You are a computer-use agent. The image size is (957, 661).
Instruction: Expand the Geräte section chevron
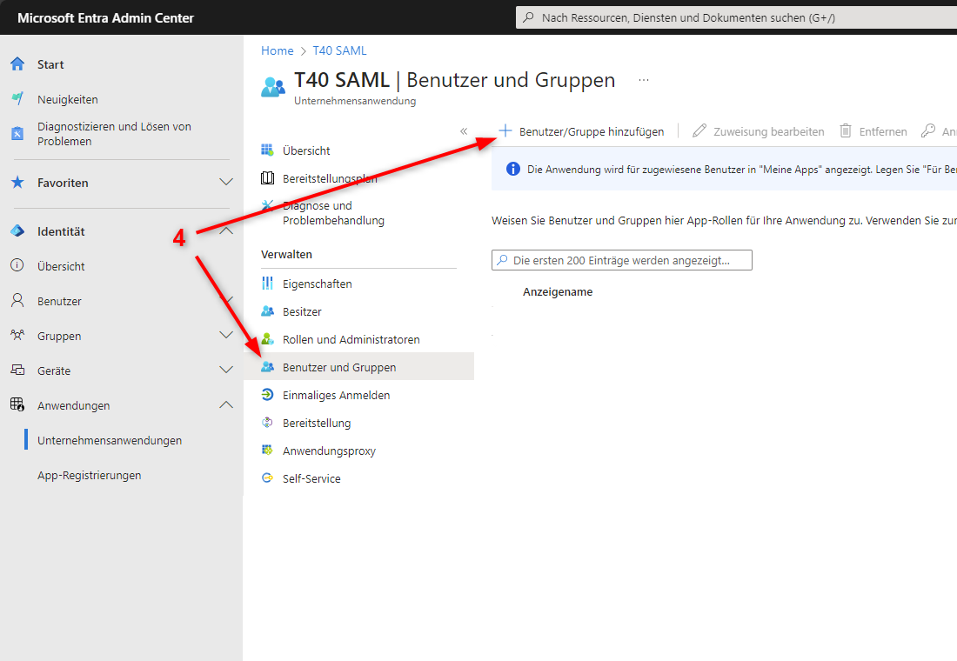click(226, 370)
